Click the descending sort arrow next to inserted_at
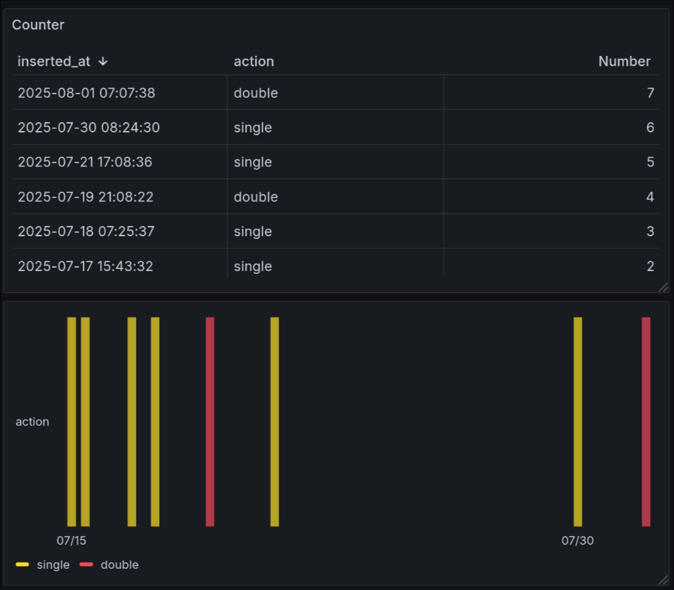The height and width of the screenshot is (590, 674). [102, 61]
